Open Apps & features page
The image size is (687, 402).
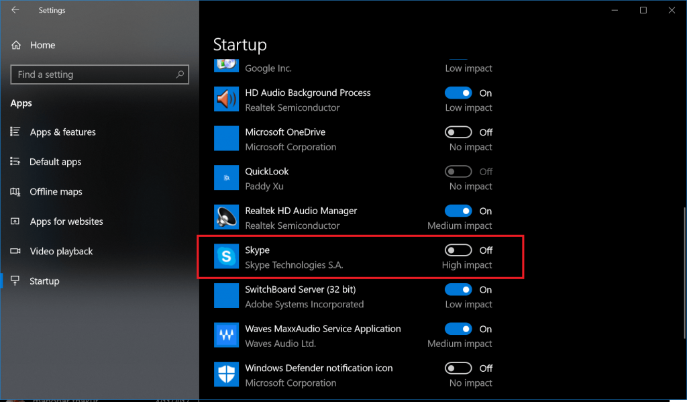click(100, 132)
